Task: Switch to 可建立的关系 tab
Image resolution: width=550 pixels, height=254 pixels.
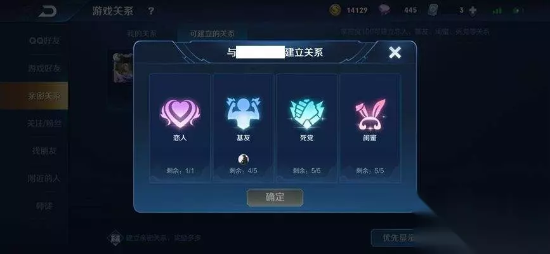Action: pos(212,34)
